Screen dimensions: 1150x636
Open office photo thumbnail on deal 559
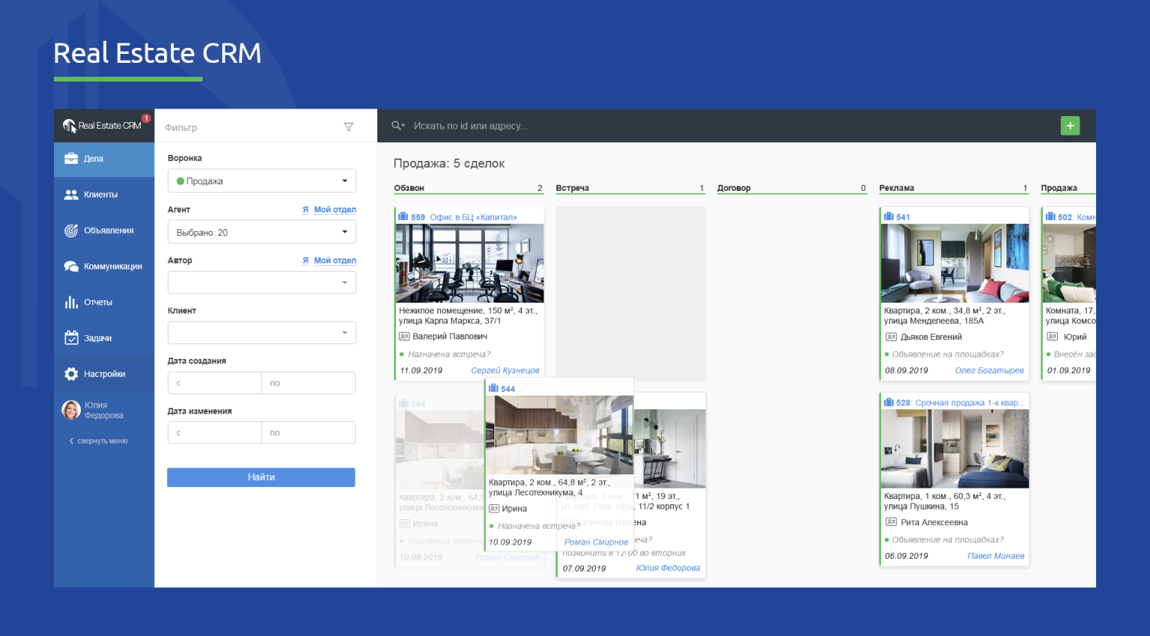pyautogui.click(x=469, y=263)
